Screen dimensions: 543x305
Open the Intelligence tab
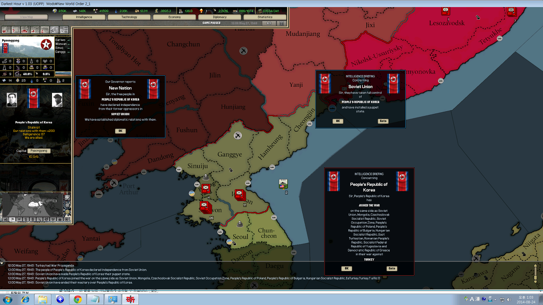point(84,17)
